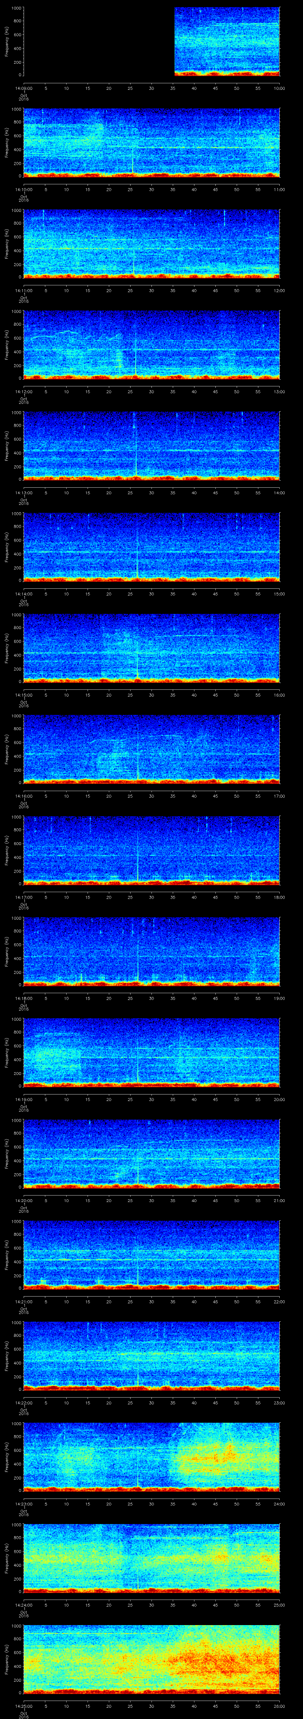Click the '14:24:00' time axis label
This screenshot has height=1719, width=303.
[23, 1605]
